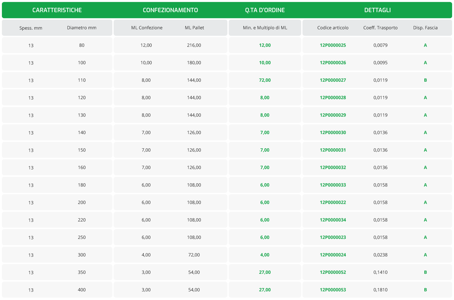The image size is (454, 300).
Task: Click diameter value 200
Action: 82,202
